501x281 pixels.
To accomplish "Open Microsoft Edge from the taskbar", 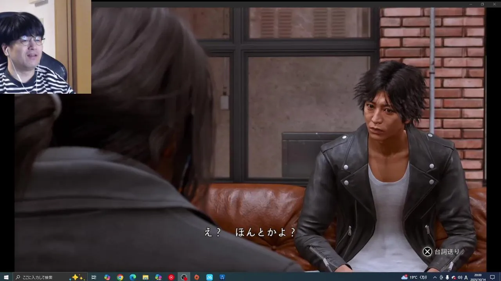I will click(133, 277).
